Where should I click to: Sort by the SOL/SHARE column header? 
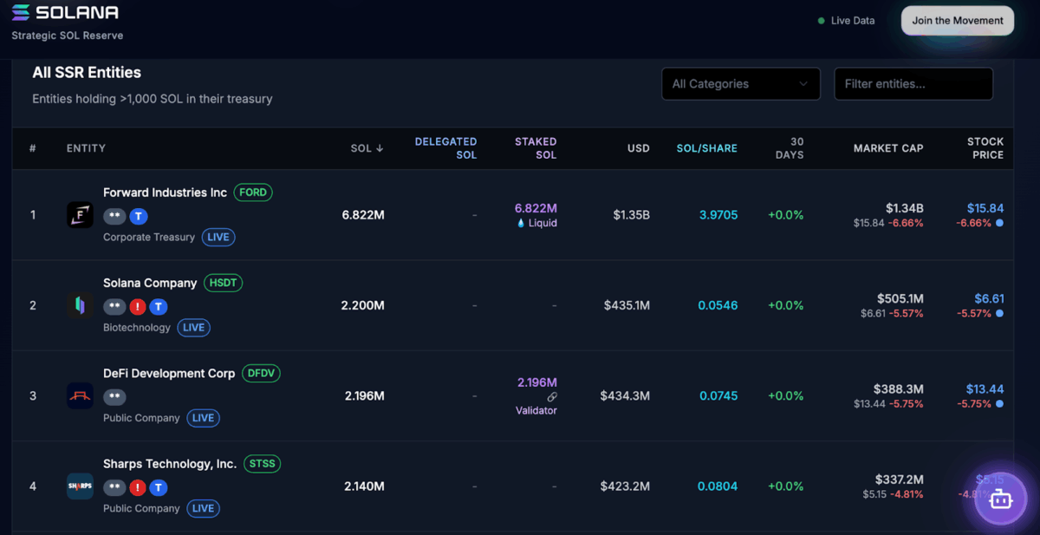click(706, 148)
